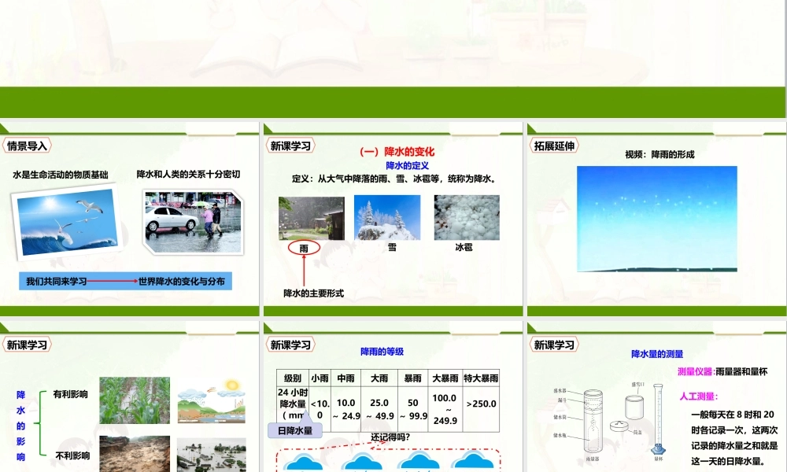Open the 降雨的形成 video frame
The width and height of the screenshot is (787, 472).
tap(656, 218)
